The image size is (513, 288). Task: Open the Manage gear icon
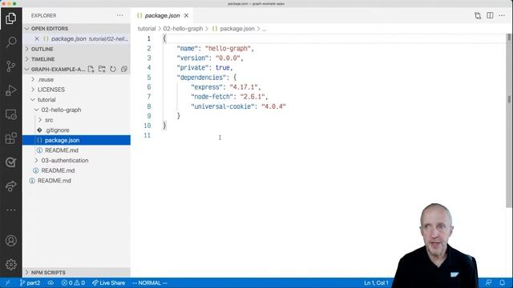coord(10,265)
